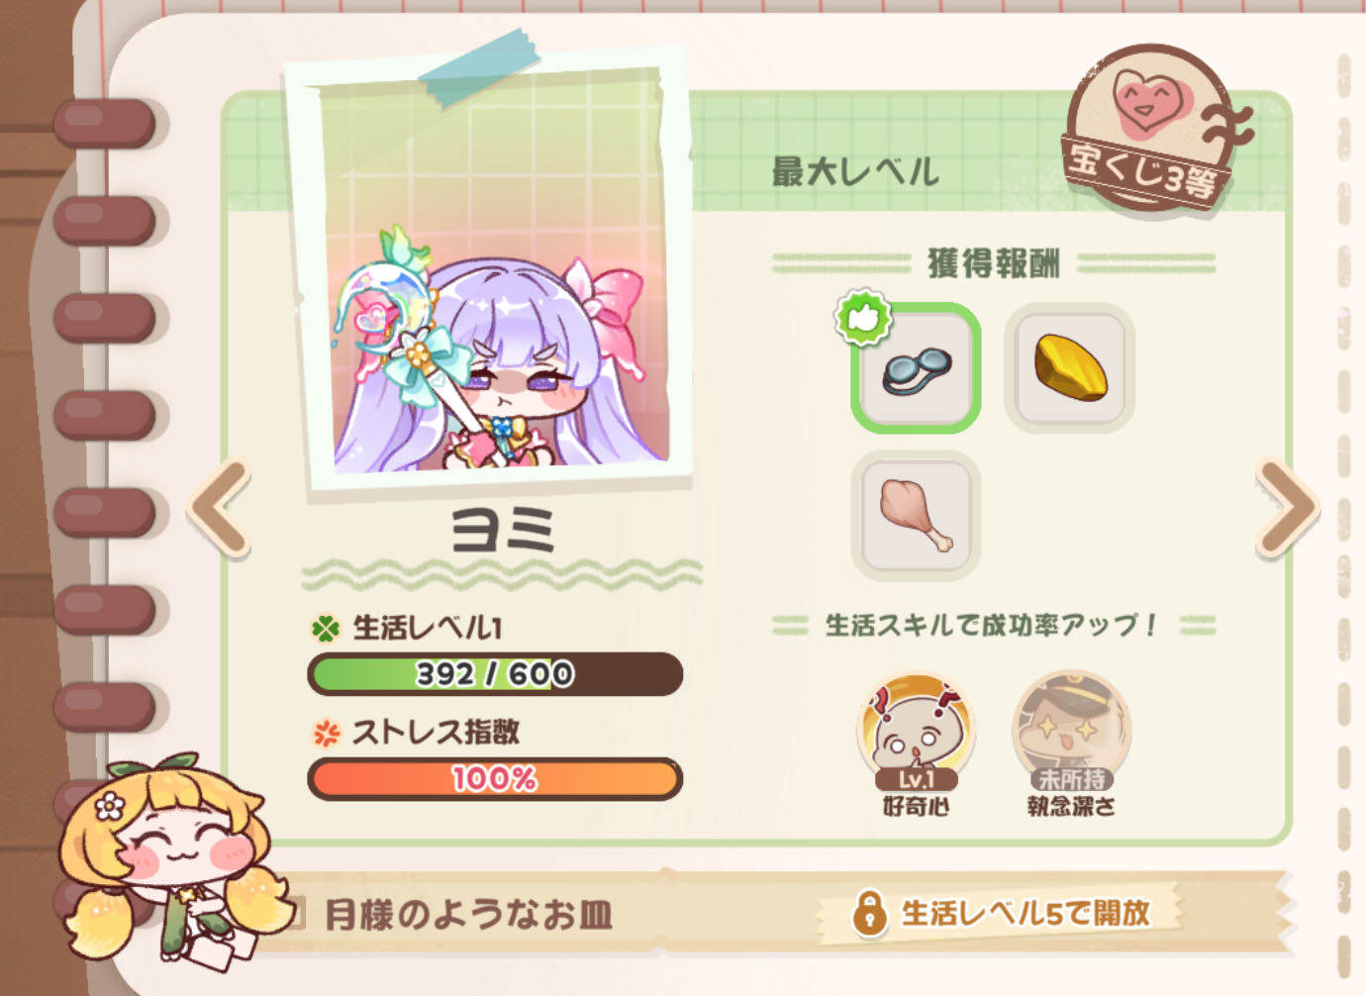This screenshot has width=1366, height=996.
Task: Select the swimming goggles reward item
Action: click(916, 368)
